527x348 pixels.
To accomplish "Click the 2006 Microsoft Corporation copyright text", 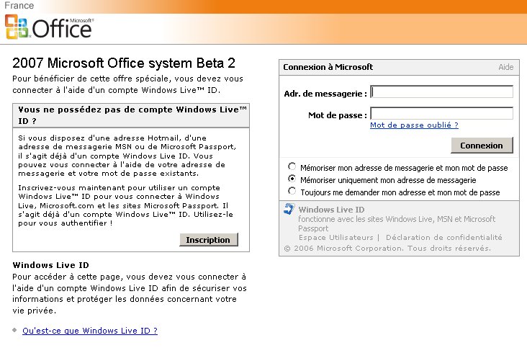I will point(387,248).
